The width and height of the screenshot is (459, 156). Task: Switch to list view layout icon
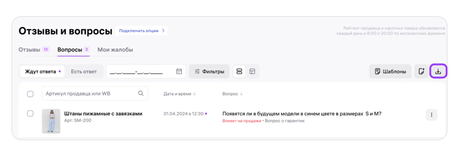point(239,72)
